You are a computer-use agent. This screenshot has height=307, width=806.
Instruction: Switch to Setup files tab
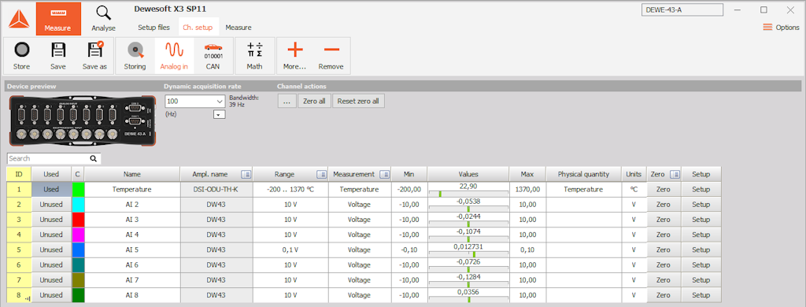pyautogui.click(x=153, y=28)
